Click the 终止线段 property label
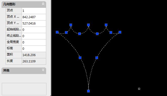Viewport: 167px width, 96px height. click(x=14, y=35)
